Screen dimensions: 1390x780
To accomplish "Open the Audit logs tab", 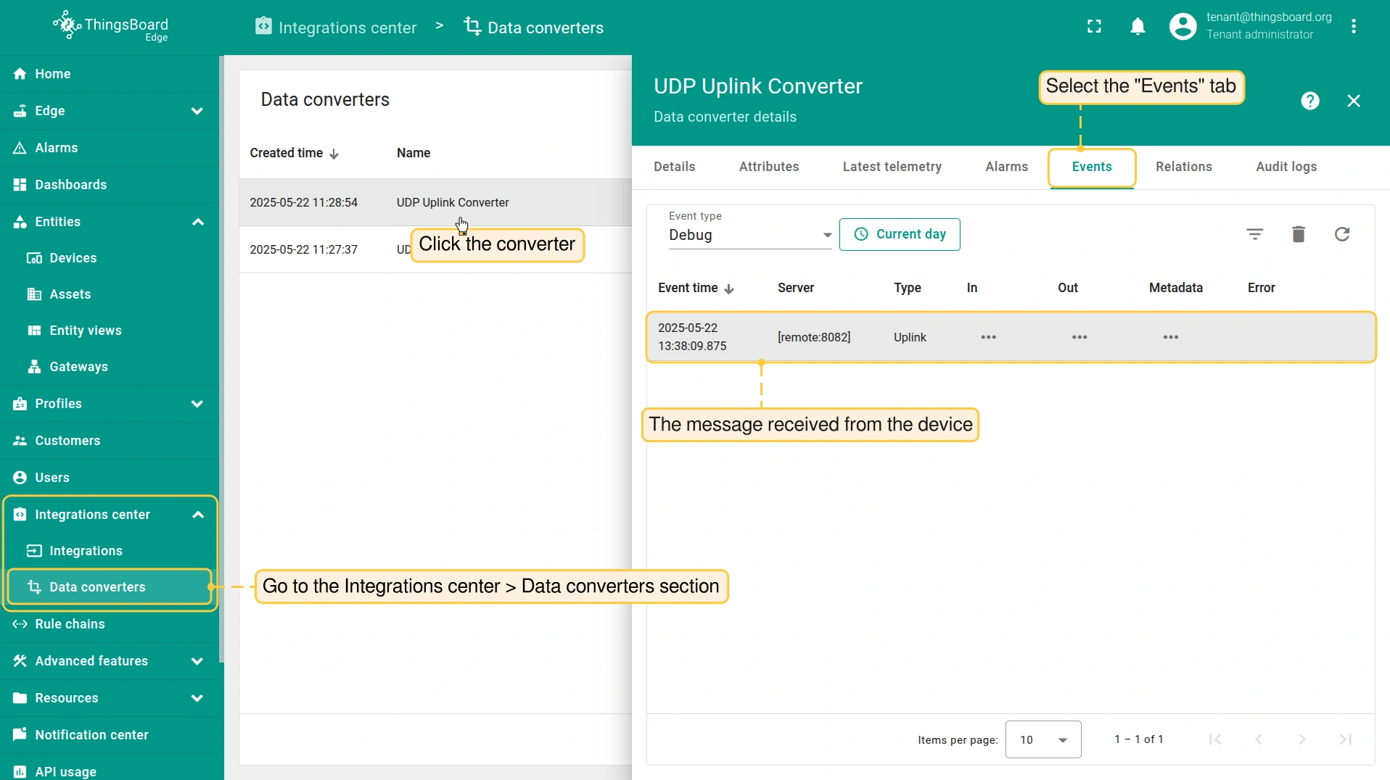I will (1286, 167).
